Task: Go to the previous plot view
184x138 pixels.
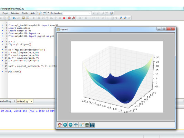Action: (x=65, y=125)
